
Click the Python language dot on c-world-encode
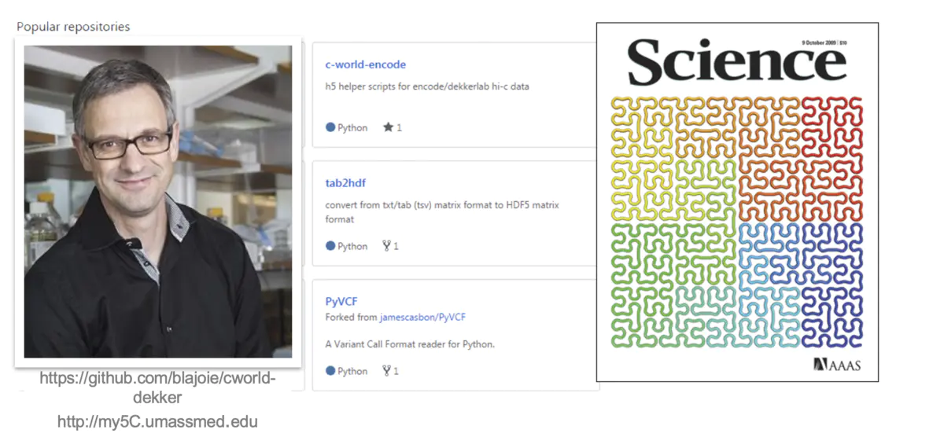tap(330, 127)
